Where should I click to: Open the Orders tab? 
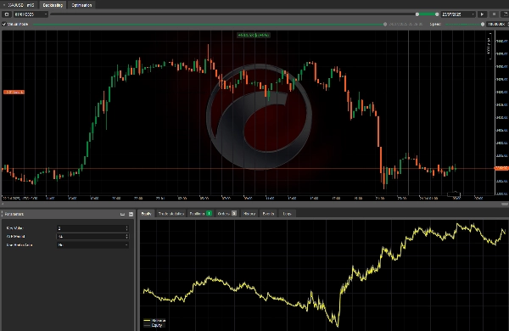[x=227, y=213]
